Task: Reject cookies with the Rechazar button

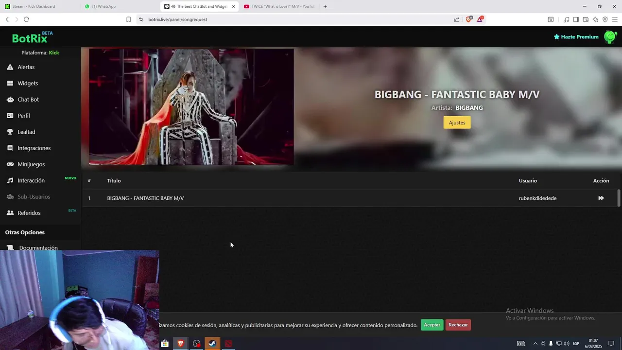Action: pyautogui.click(x=458, y=325)
